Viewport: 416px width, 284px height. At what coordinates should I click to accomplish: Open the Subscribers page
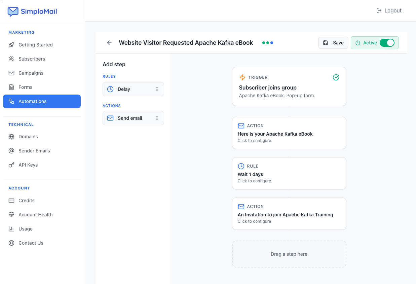click(x=42, y=59)
